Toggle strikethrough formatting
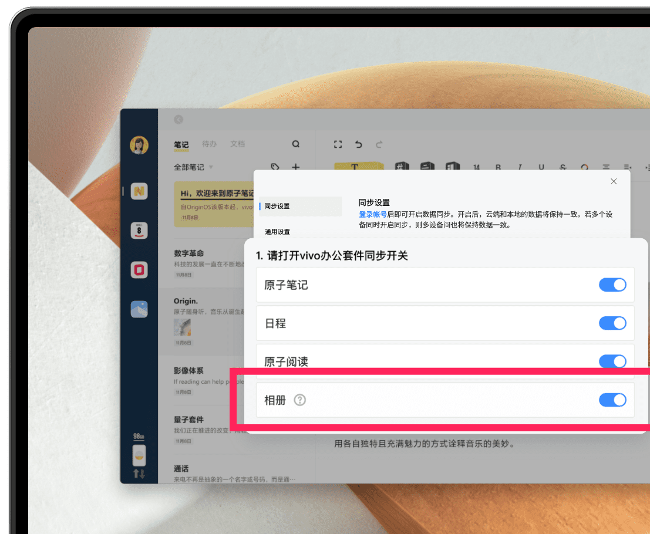Screen dimensions: 650x534 pos(563,167)
